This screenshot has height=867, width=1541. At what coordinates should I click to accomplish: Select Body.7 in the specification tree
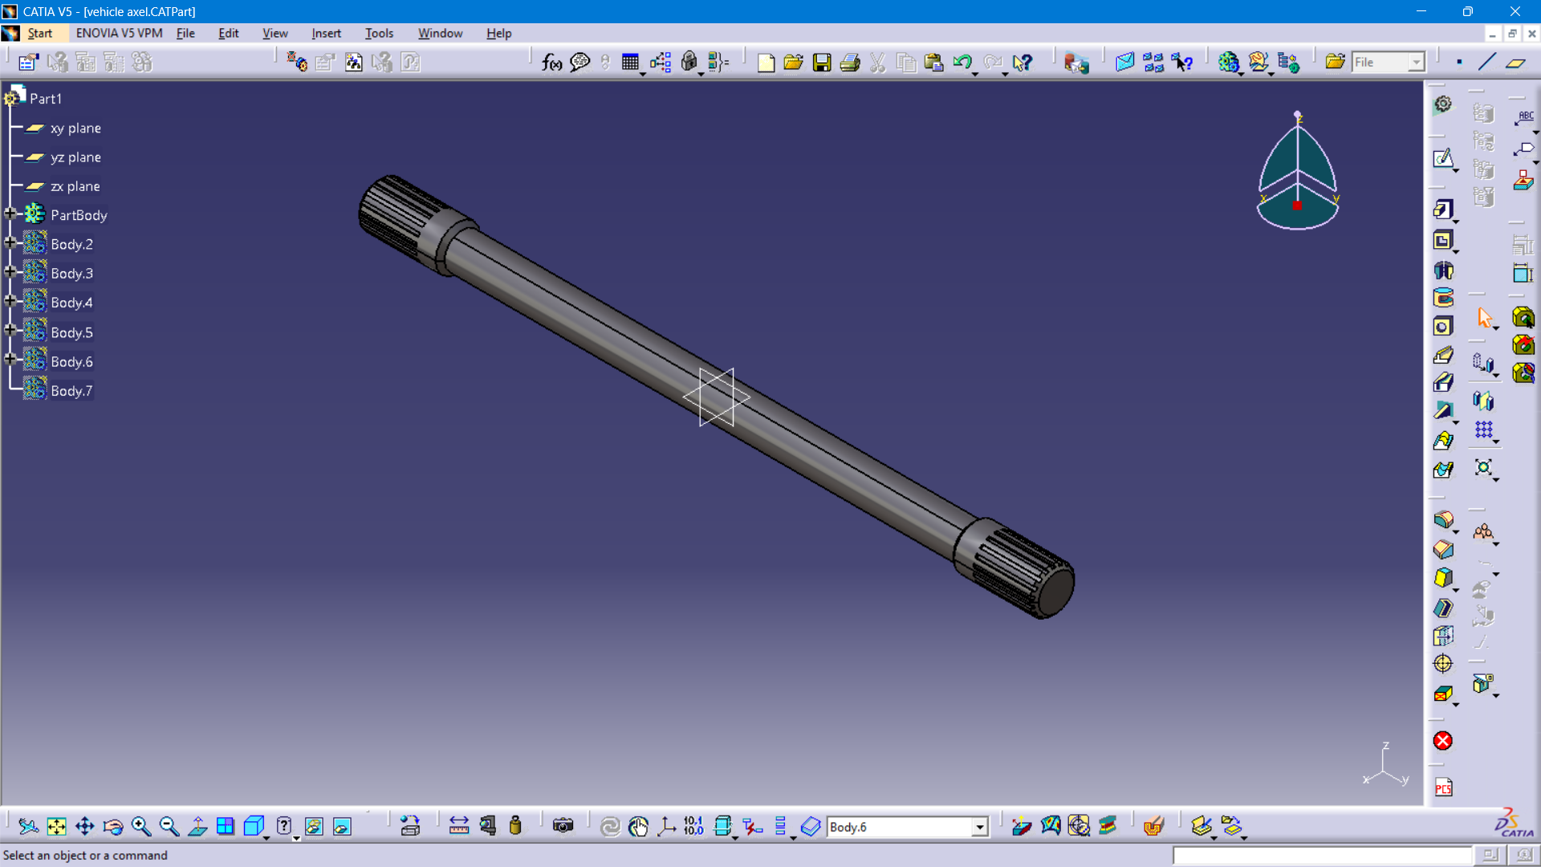pyautogui.click(x=71, y=391)
